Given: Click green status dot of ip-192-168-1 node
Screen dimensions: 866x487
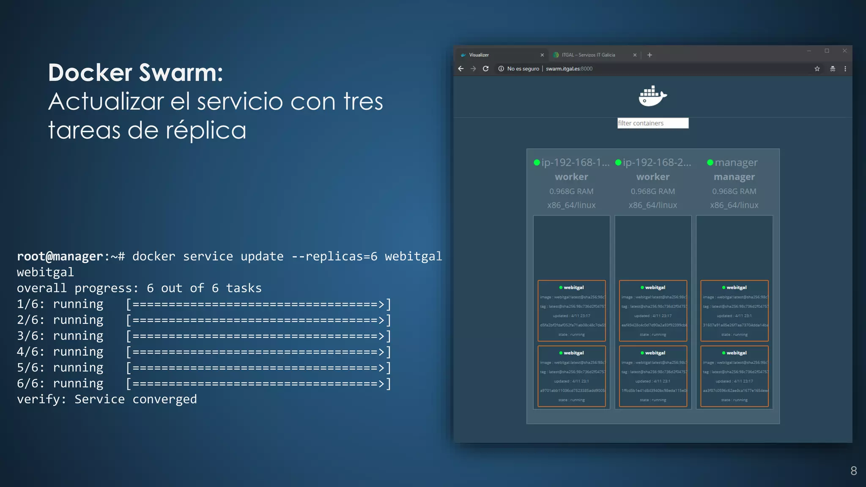Looking at the screenshot, I should coord(537,162).
